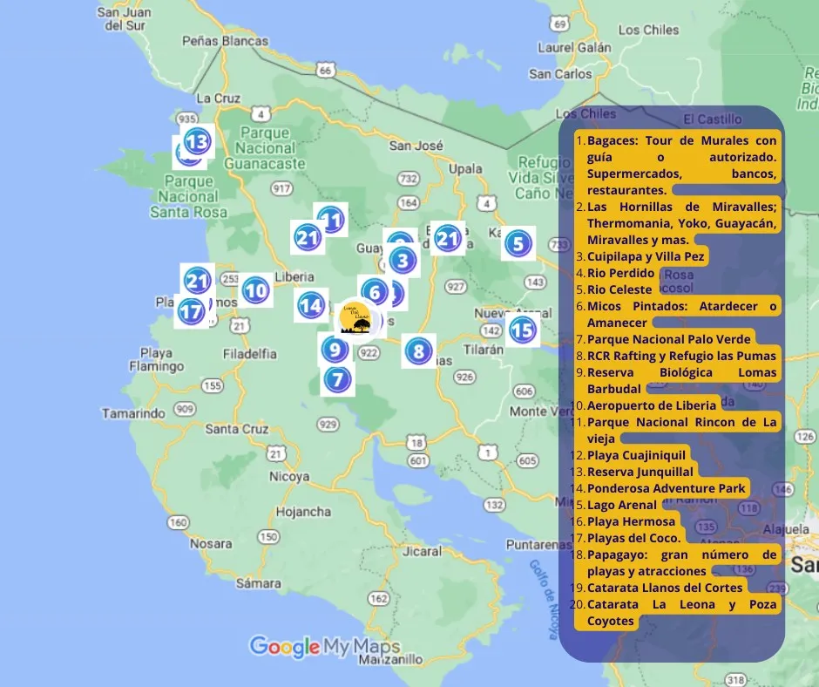Click legend entry Cuipilapa y Villa Pez
Viewport: 819px width, 687px height.
pos(642,256)
